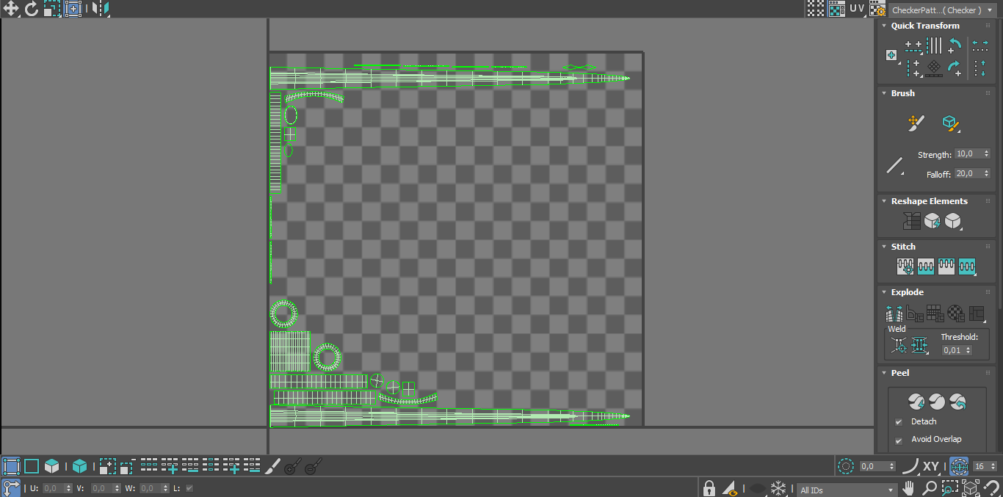Select the Move tool
The width and height of the screenshot is (1003, 497).
pos(10,9)
